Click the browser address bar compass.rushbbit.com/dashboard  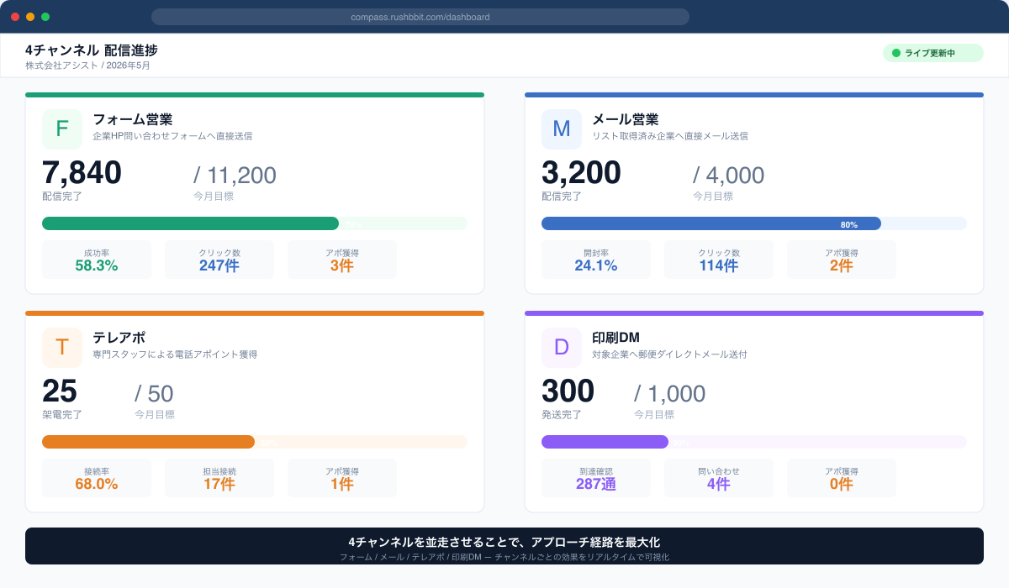pos(420,17)
